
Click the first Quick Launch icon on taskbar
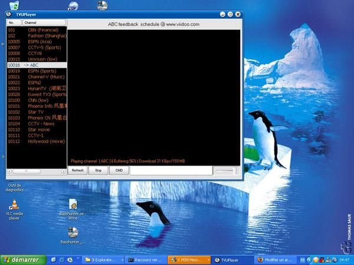pos(54,260)
